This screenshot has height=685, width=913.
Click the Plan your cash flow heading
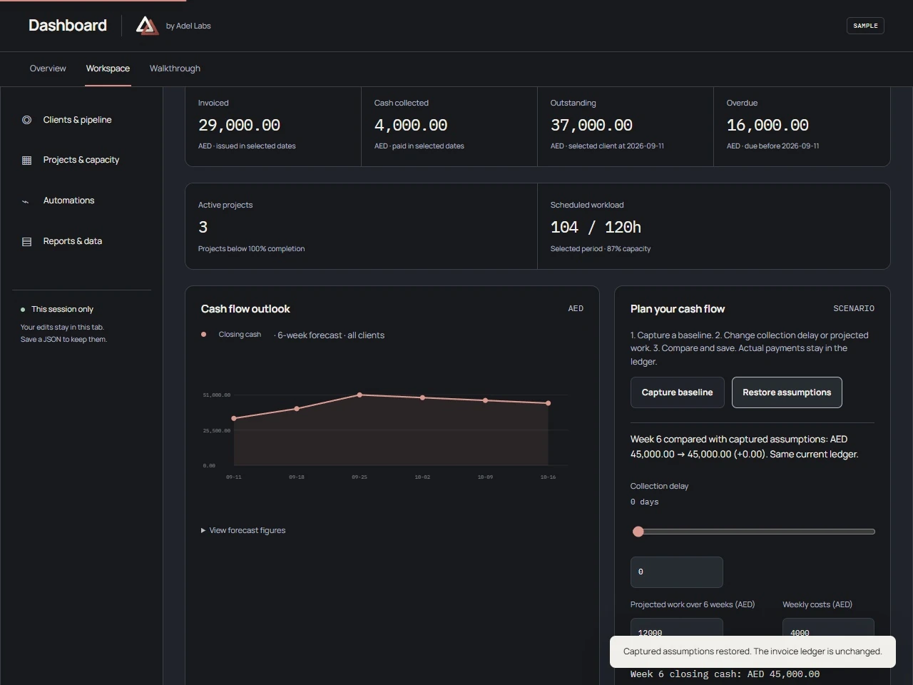pos(678,309)
